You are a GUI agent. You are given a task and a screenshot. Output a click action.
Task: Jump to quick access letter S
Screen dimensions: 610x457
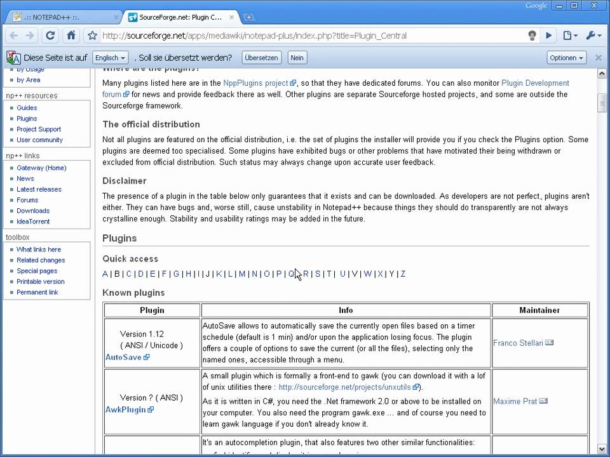318,274
